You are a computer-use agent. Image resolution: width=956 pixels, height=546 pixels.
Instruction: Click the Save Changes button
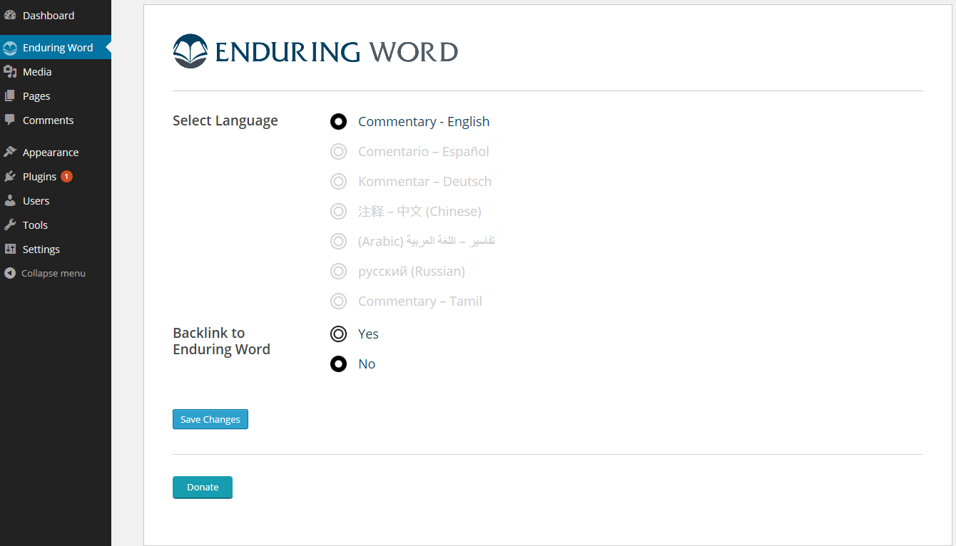(x=210, y=419)
